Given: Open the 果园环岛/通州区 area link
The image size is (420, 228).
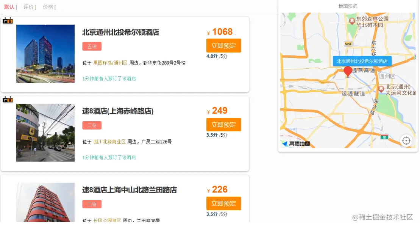Looking at the screenshot, I should coord(110,63).
